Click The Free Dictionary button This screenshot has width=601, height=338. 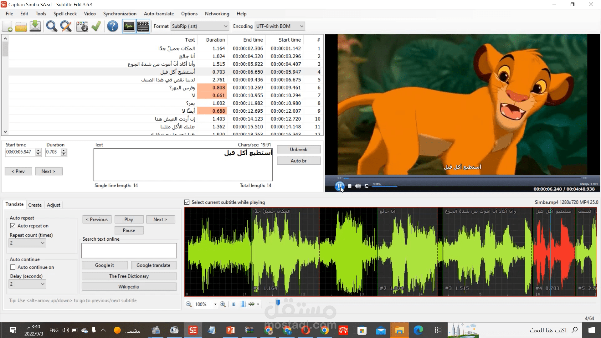coord(129,276)
